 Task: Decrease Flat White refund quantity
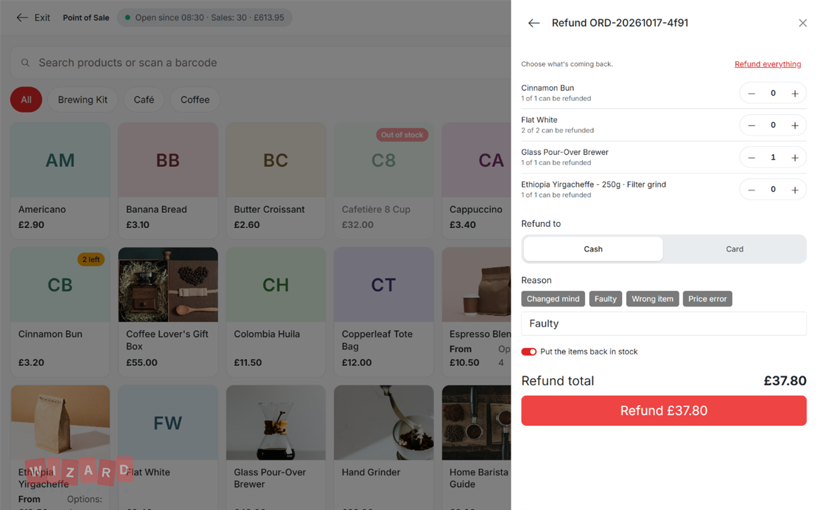coord(752,126)
